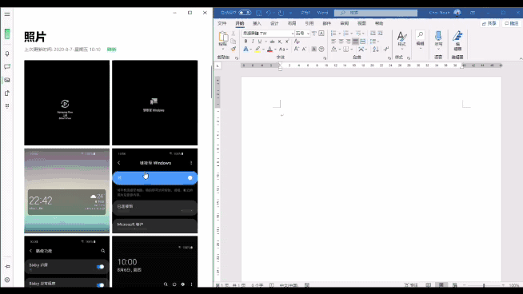Apply italic formatting in Word
Image resolution: width=523 pixels, height=294 pixels.
point(253,42)
